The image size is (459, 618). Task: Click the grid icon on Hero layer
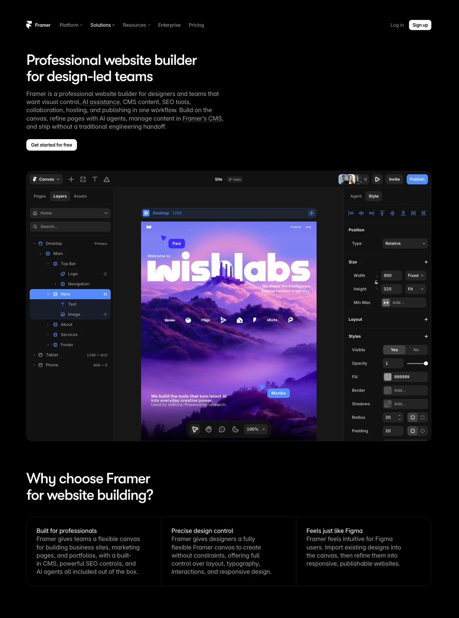pos(105,294)
